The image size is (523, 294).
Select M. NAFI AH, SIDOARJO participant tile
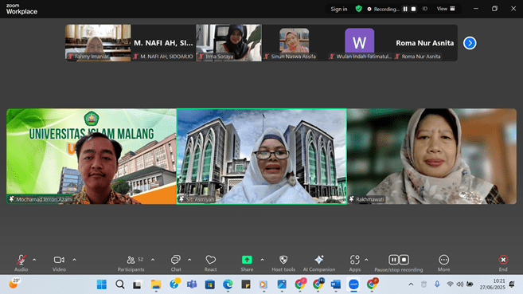click(163, 43)
